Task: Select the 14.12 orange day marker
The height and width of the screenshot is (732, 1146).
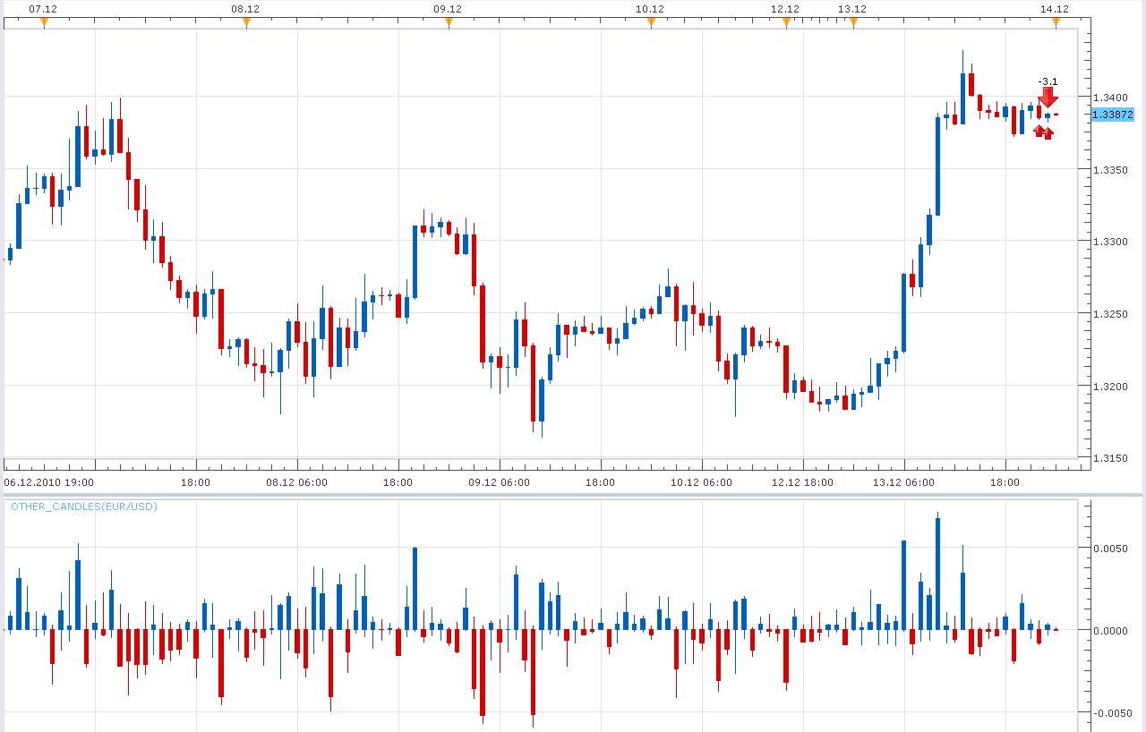Action: click(x=1056, y=22)
